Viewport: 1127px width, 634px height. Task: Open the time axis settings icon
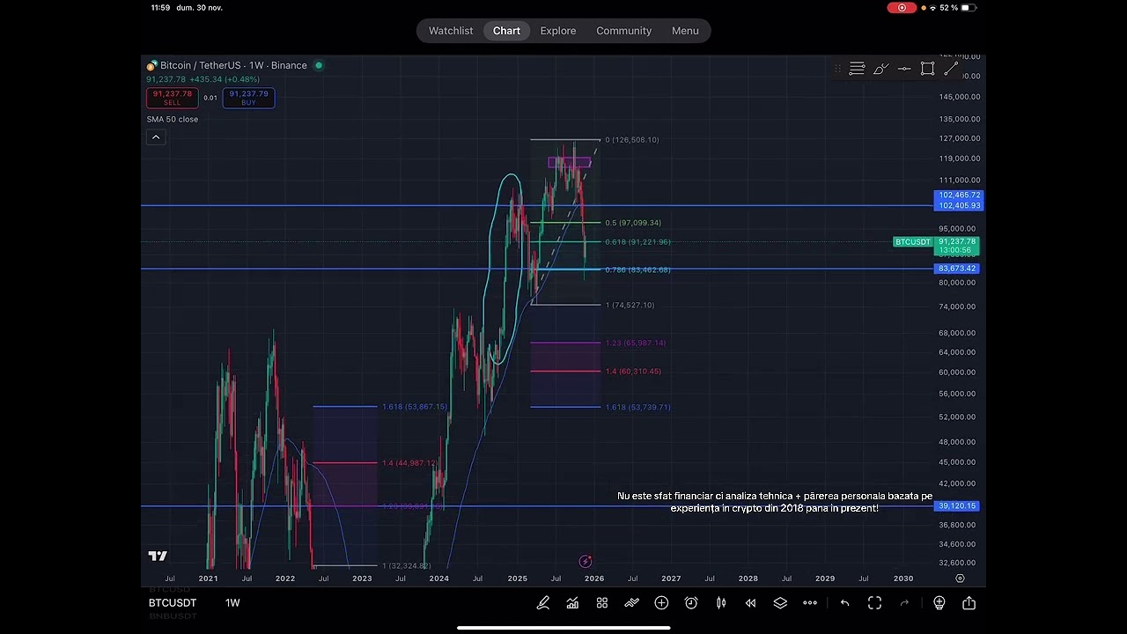click(960, 579)
